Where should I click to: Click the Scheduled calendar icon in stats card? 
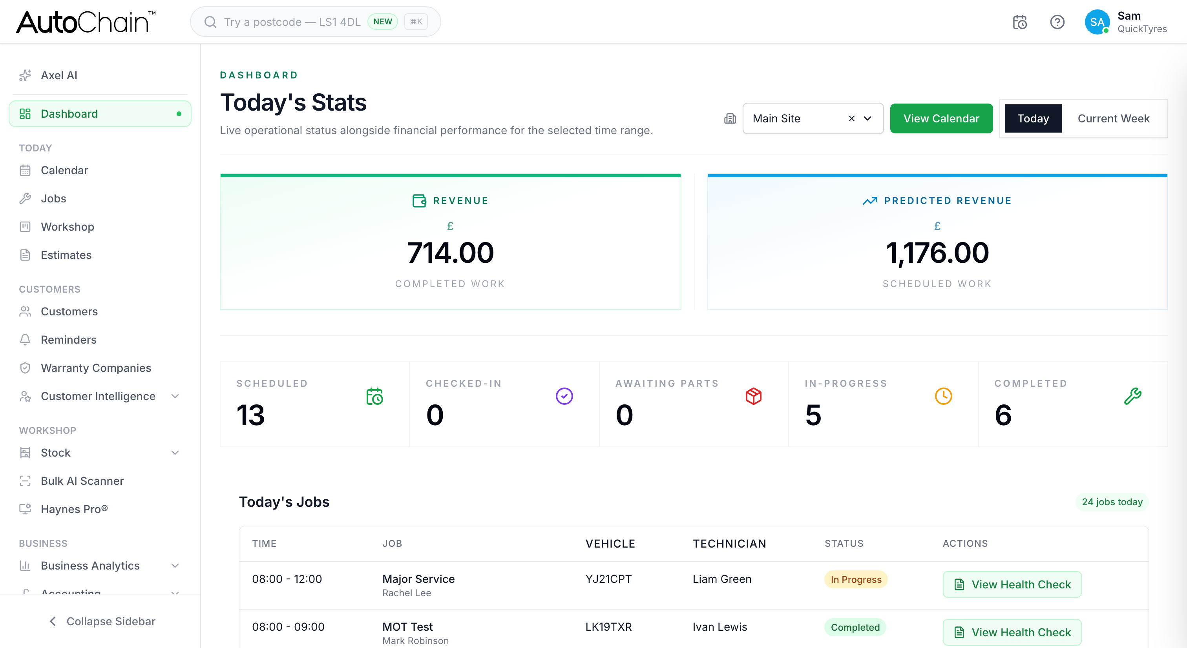tap(374, 396)
